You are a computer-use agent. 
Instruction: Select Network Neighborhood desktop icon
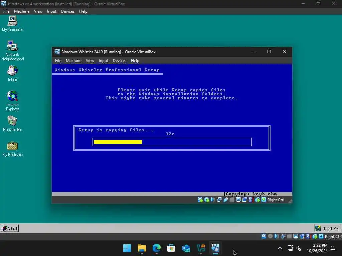pyautogui.click(x=12, y=51)
